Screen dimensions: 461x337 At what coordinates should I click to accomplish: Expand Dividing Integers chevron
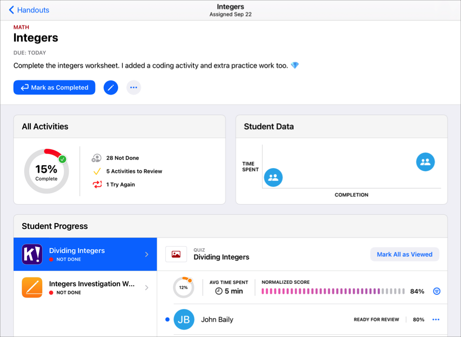tap(147, 254)
